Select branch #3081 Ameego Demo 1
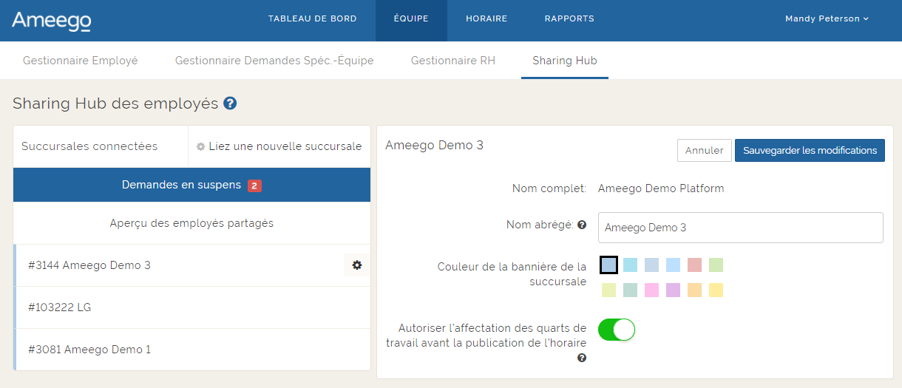The width and height of the screenshot is (902, 388). (x=191, y=350)
